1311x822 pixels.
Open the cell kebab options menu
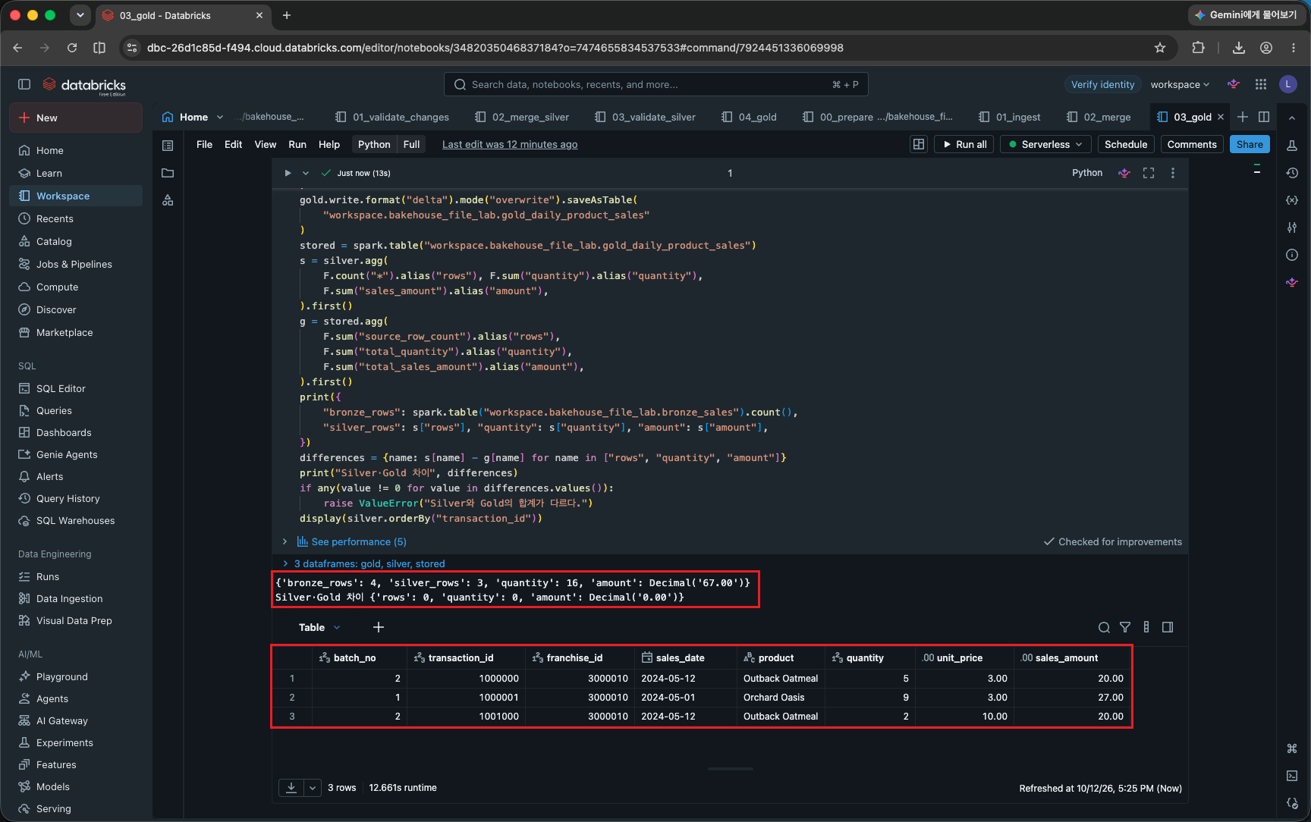point(1173,173)
